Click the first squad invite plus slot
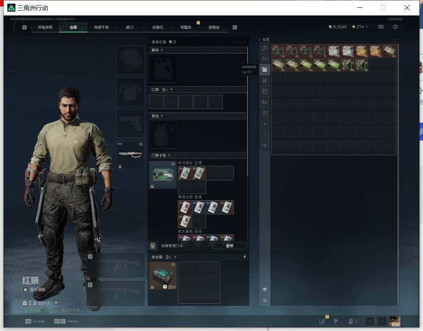This screenshot has width=423, height=331. tap(369, 321)
